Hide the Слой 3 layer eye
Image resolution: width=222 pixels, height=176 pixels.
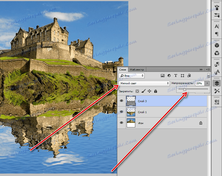pyautogui.click(x=121, y=101)
